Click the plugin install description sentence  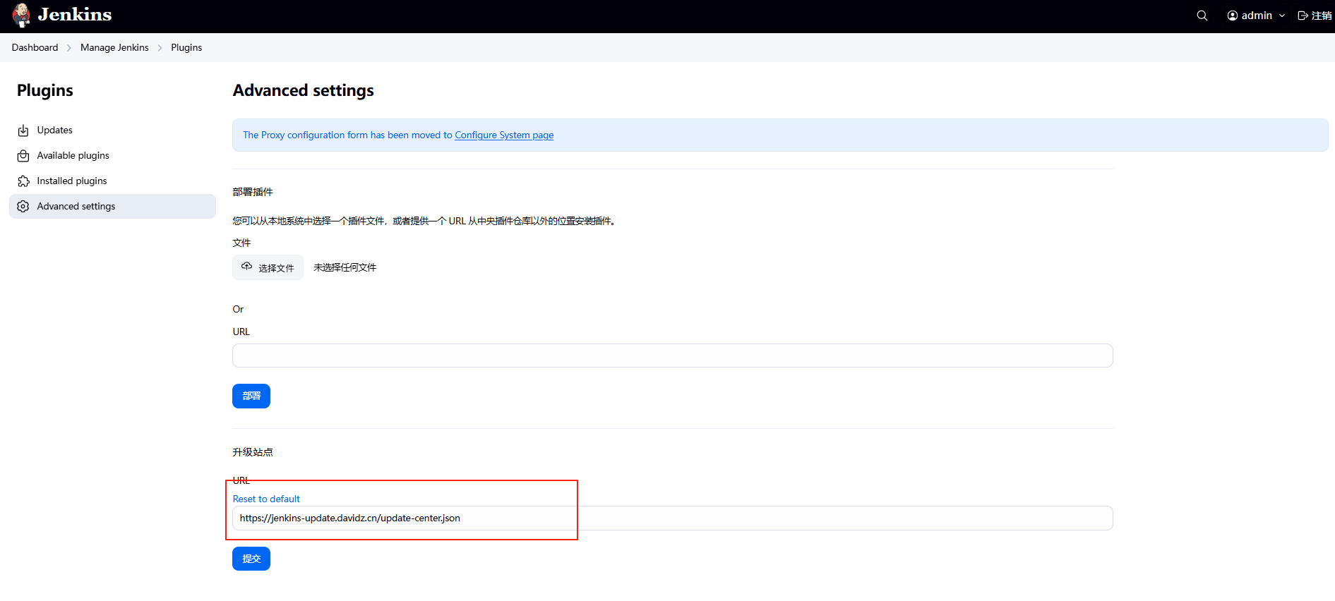425,221
